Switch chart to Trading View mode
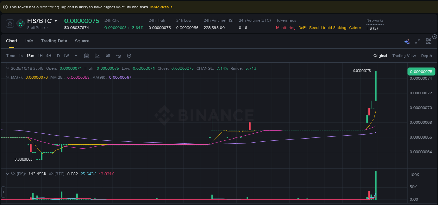438x205 pixels. [404, 56]
